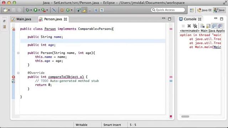Image resolution: width=228 pixels, height=128 pixels.
Task: Open the New wizard dropdown arrow
Action: pyautogui.click(x=9, y=10)
